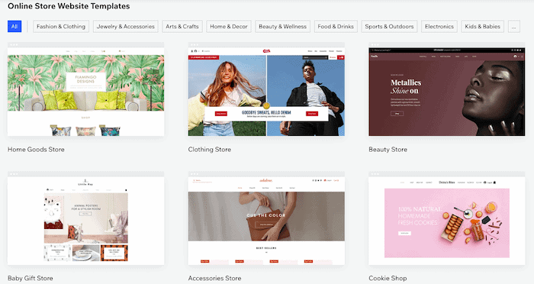Viewport: 534px width, 284px height.
Task: Open the Cookie Shop template thumbnail
Action: [447, 218]
